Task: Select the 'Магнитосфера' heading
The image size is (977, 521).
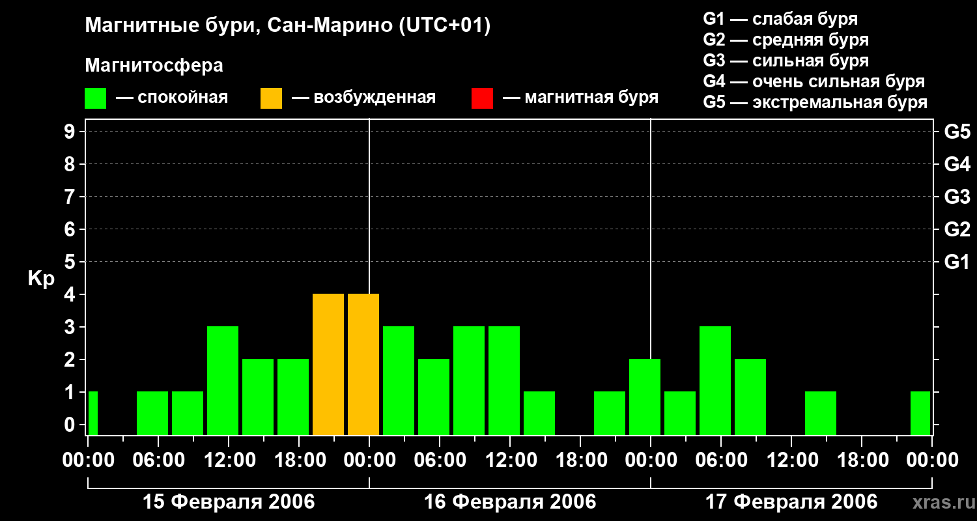Action: click(154, 66)
